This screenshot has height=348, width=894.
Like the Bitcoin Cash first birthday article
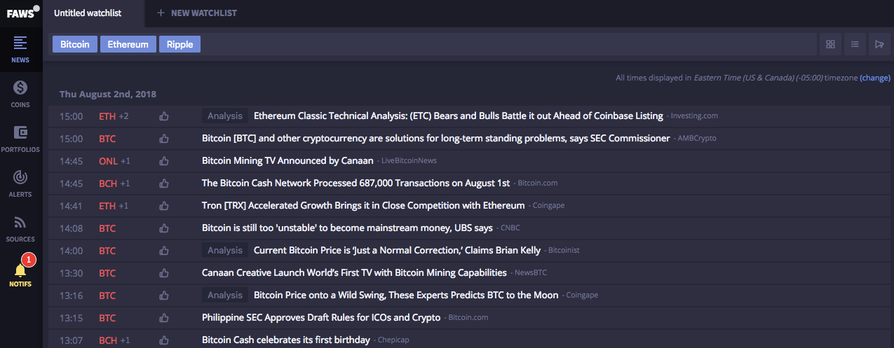[x=164, y=340]
